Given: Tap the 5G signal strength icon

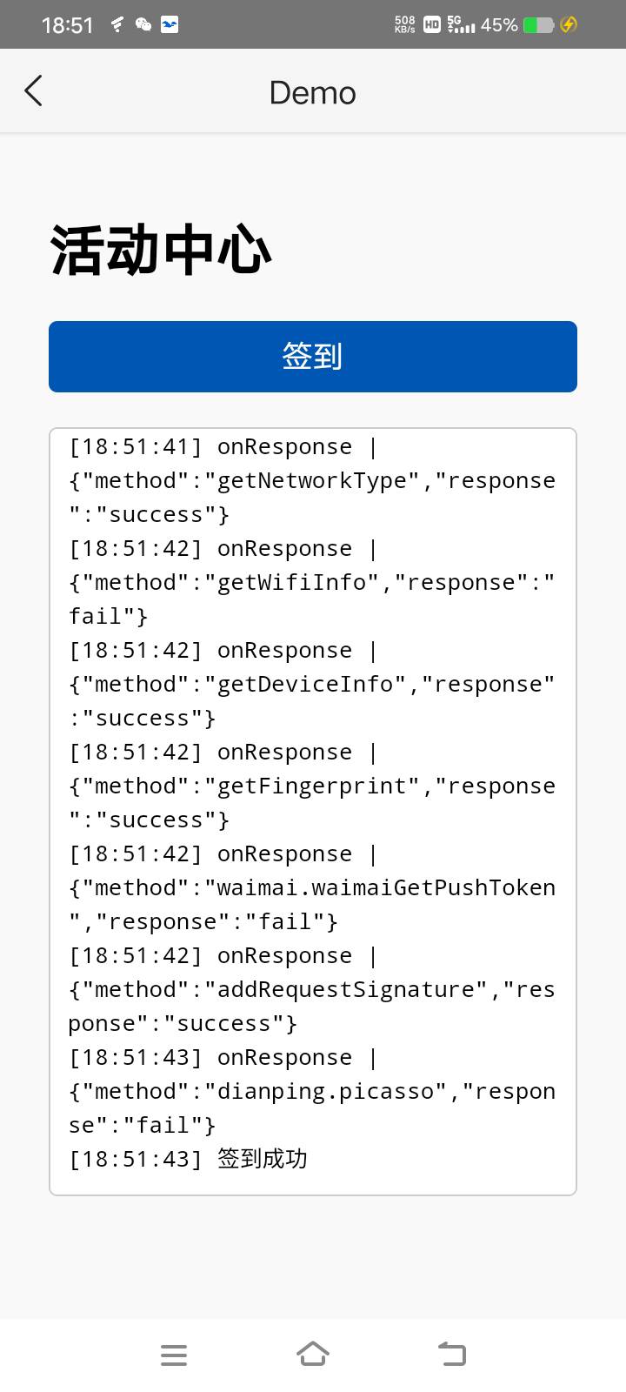Looking at the screenshot, I should [461, 24].
